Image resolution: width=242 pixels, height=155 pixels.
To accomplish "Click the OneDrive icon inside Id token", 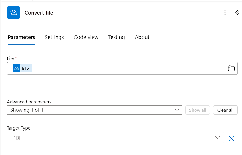I will [x=17, y=68].
